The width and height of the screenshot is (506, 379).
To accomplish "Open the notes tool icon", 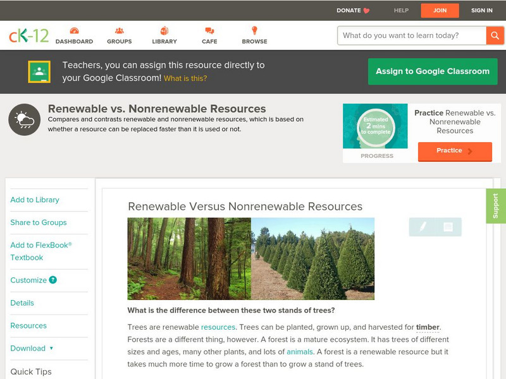I will click(448, 227).
